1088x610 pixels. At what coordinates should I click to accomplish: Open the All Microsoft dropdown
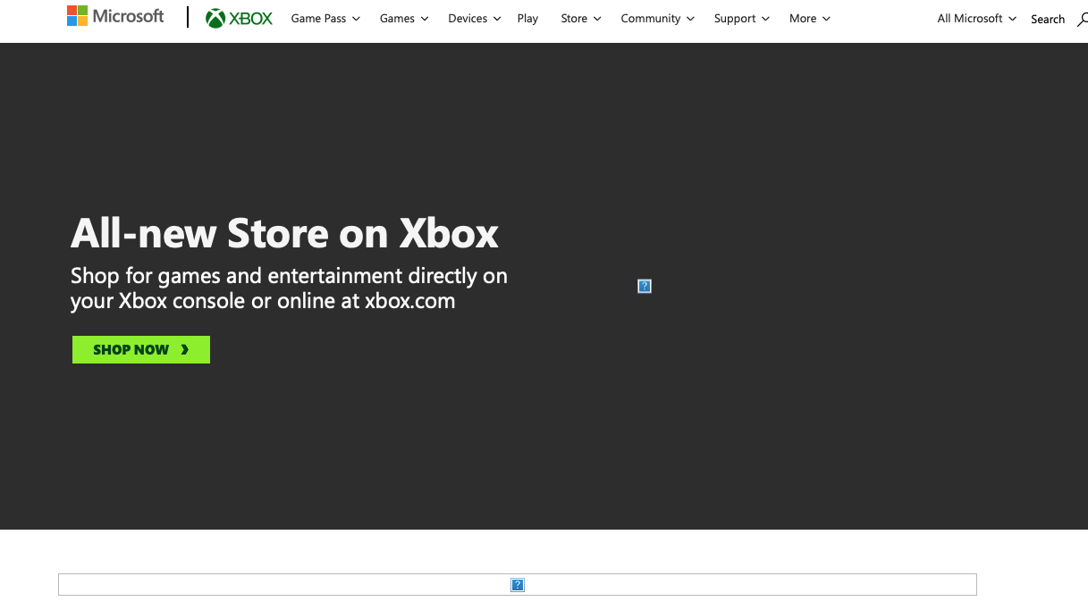click(1011, 18)
